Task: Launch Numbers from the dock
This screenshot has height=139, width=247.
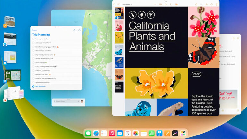Action: 151,133
